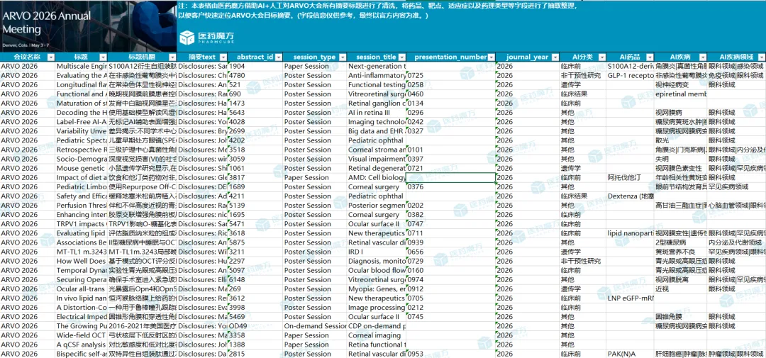Select presentation number cell 0725
766x358 pixels.
(x=451, y=75)
